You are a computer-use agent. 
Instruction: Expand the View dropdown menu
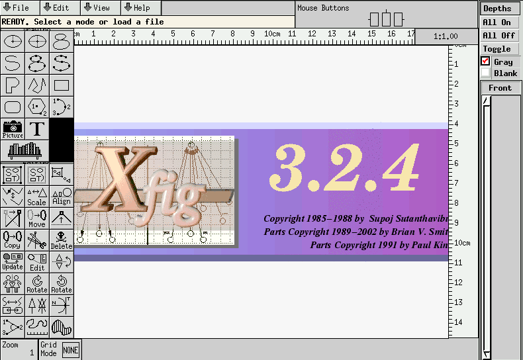(101, 8)
